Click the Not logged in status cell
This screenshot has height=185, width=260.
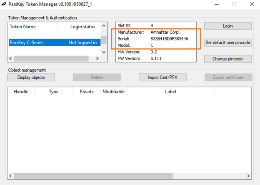[x=82, y=42]
